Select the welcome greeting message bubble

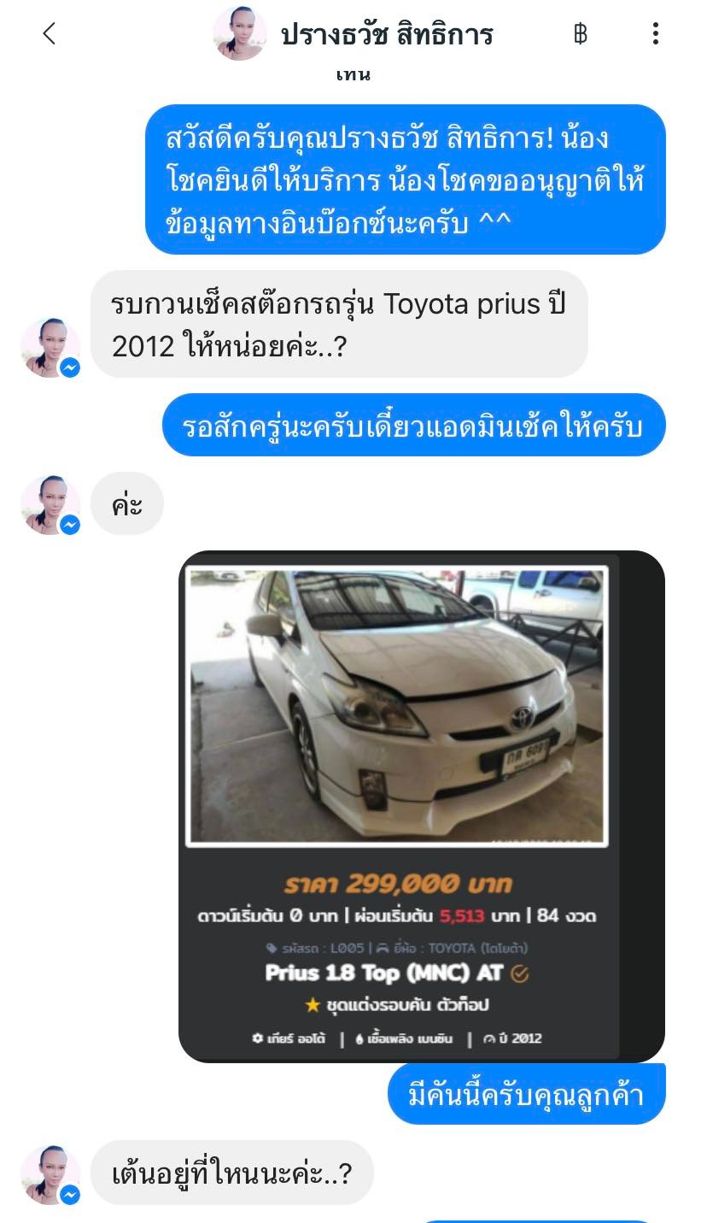click(x=405, y=179)
